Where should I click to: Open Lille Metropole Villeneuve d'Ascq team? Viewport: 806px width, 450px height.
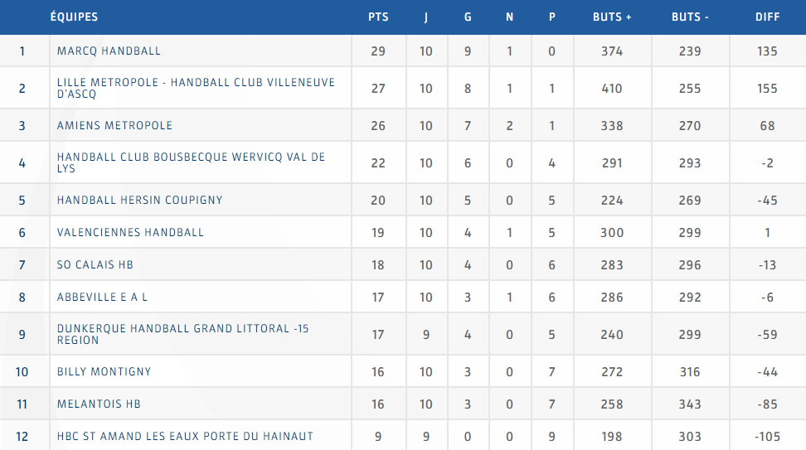point(196,88)
